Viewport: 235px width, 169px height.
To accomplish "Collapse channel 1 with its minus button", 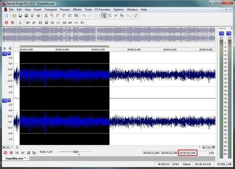I will [x=9, y=53].
